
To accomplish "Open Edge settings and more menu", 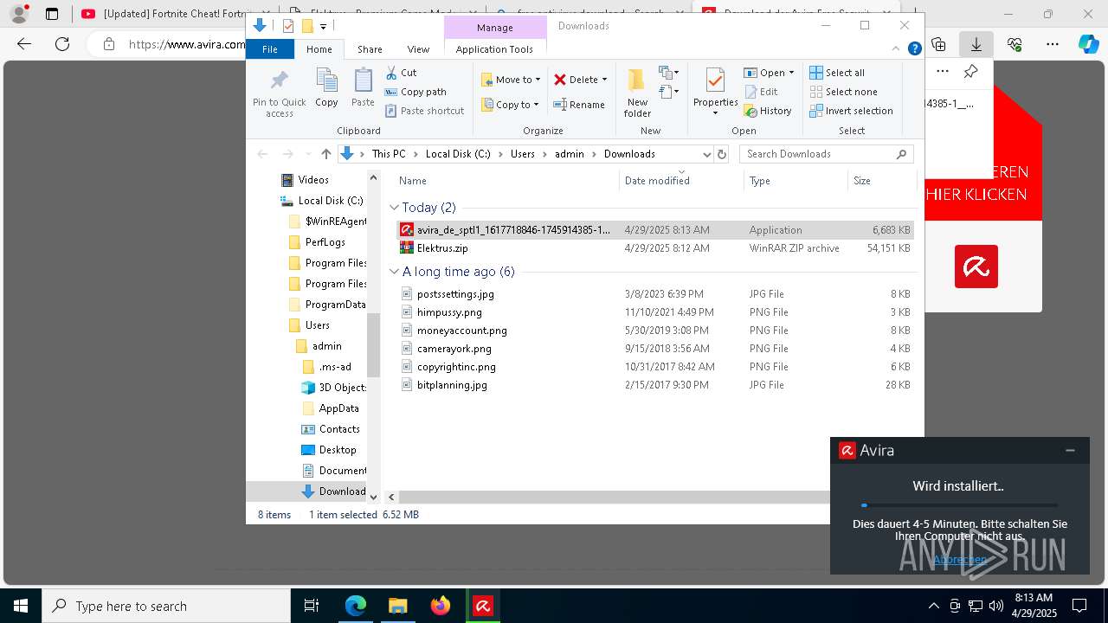I will tap(1052, 44).
